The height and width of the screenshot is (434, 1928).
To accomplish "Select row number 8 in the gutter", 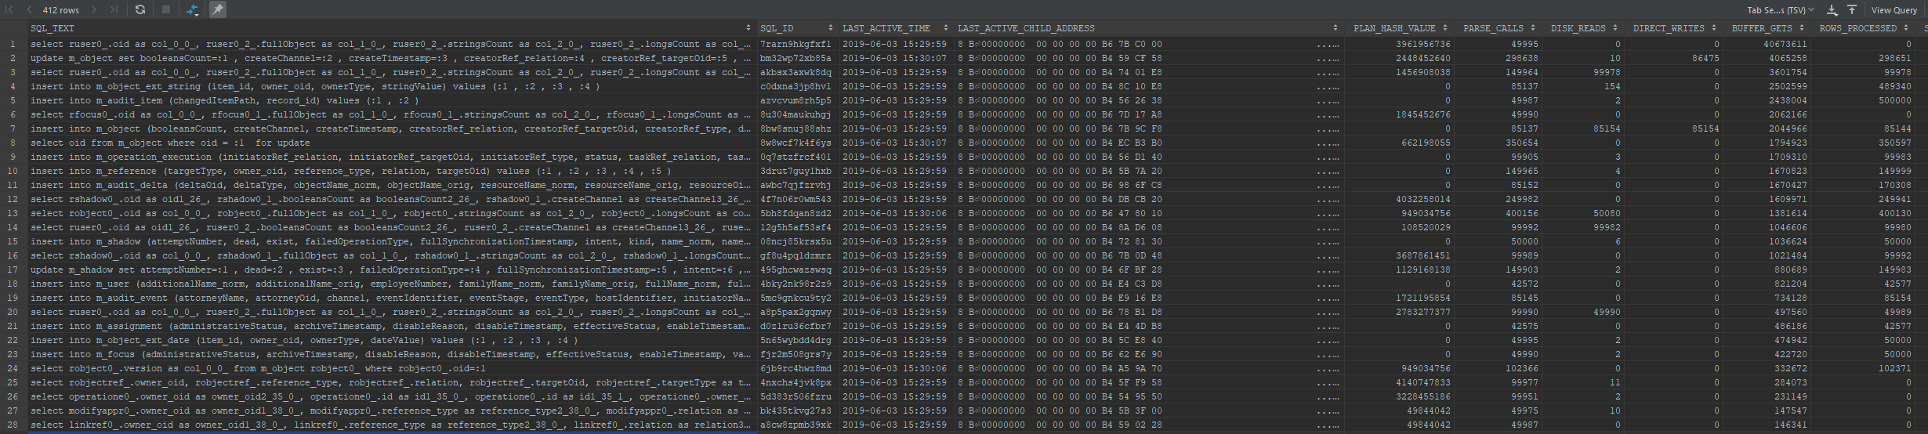I will (x=13, y=143).
